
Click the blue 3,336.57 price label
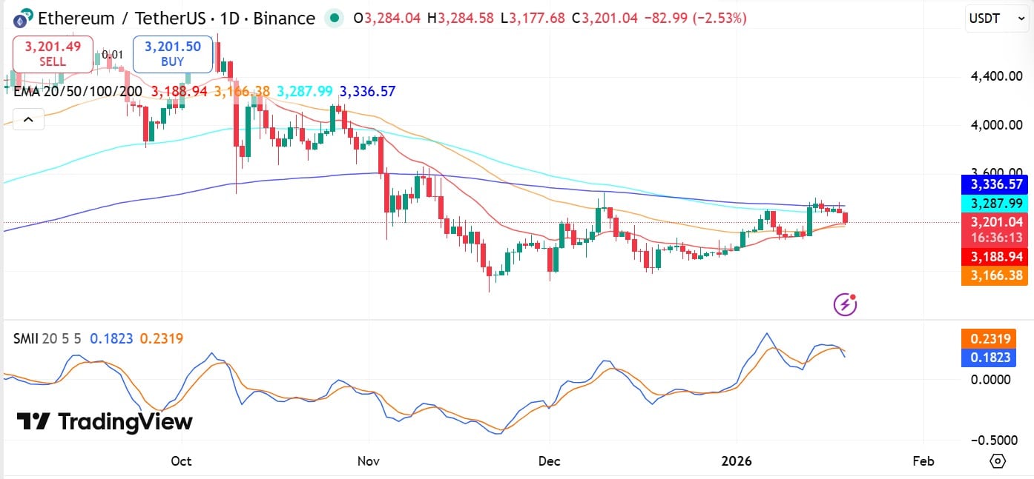(x=994, y=184)
